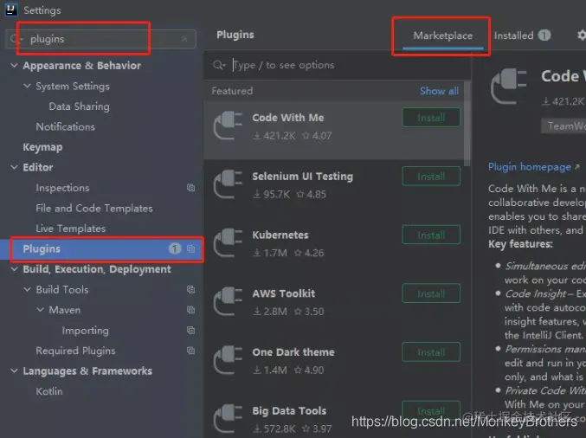Click the AWS Toolkit plugin icon
Screen dimensions: 586x438
228,301
